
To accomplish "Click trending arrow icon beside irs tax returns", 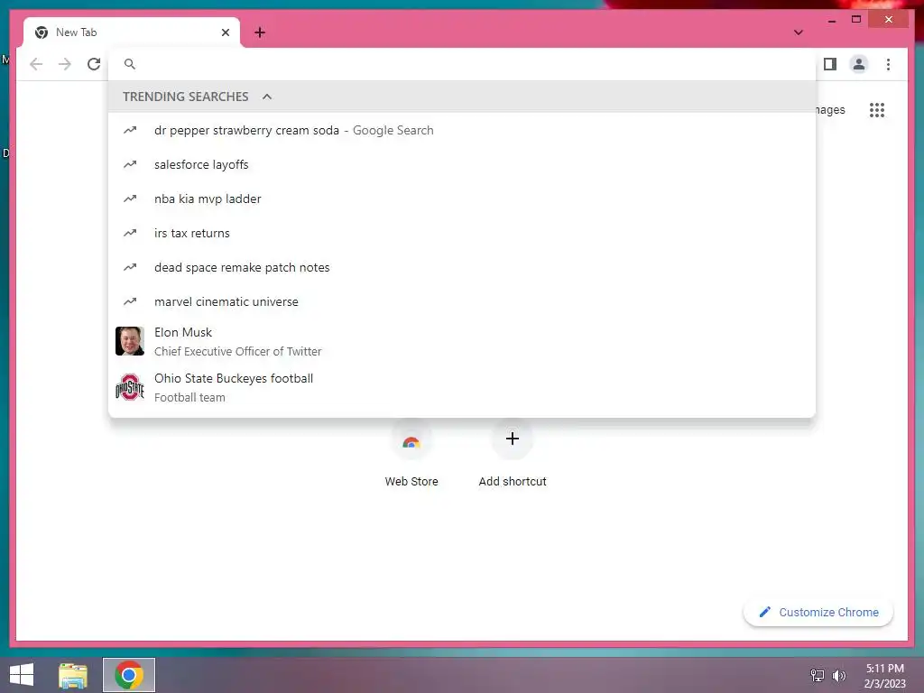I will pyautogui.click(x=130, y=233).
